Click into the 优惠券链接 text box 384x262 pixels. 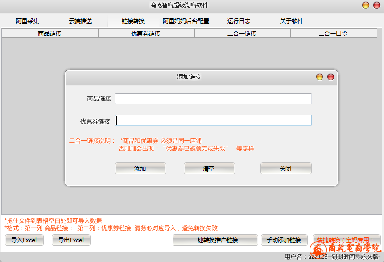[x=213, y=121]
